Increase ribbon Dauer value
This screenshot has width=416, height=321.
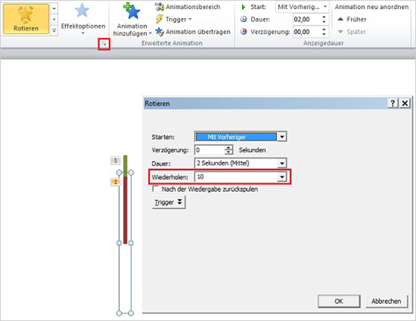tap(324, 17)
